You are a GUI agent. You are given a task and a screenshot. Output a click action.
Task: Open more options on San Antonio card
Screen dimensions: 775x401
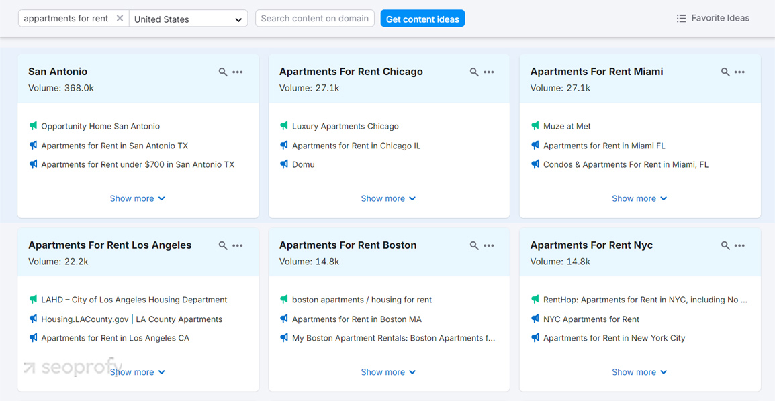coord(238,72)
